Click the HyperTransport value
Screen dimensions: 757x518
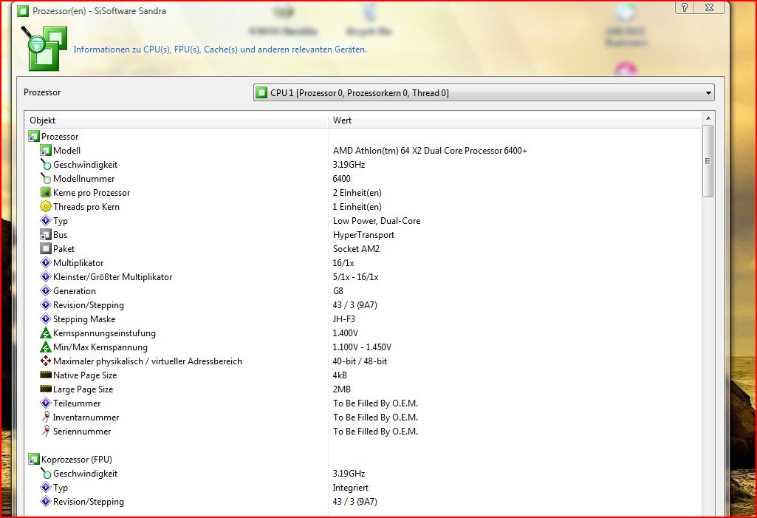pyautogui.click(x=363, y=235)
